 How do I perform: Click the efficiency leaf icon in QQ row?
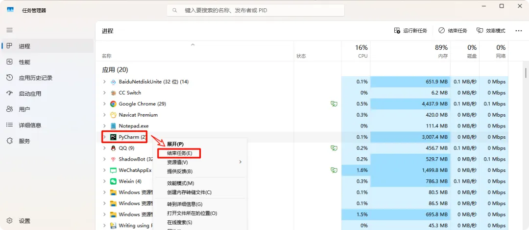pos(334,148)
